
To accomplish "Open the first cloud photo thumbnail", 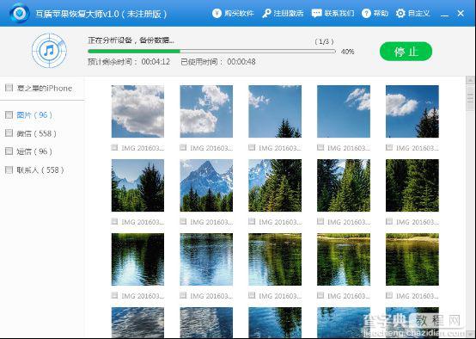I will click(137, 111).
